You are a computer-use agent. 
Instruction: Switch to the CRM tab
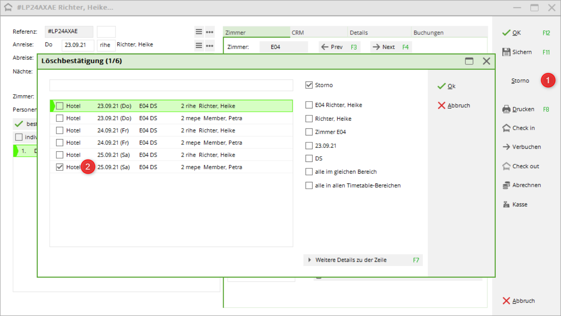[298, 33]
